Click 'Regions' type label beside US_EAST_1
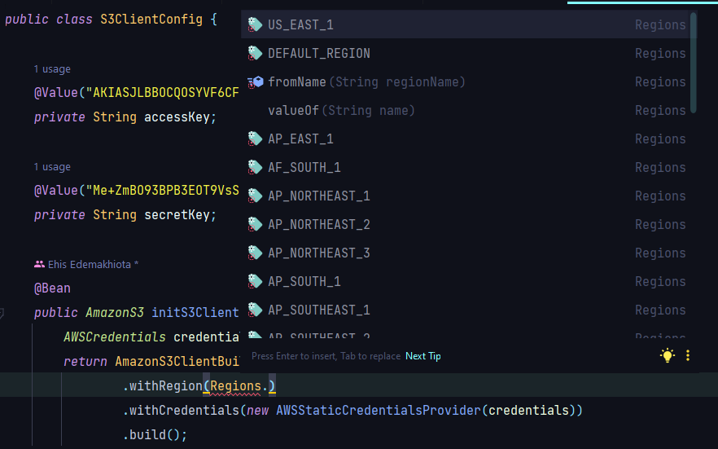This screenshot has width=718, height=449. tap(660, 24)
